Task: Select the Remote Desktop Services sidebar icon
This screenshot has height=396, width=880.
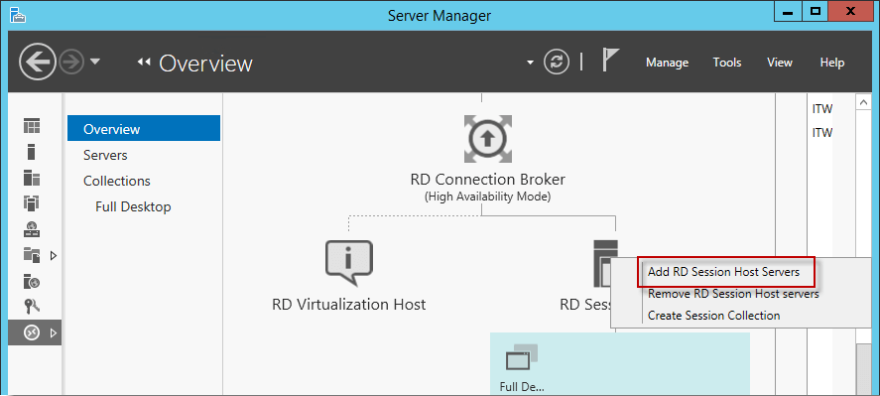Action: point(32,333)
